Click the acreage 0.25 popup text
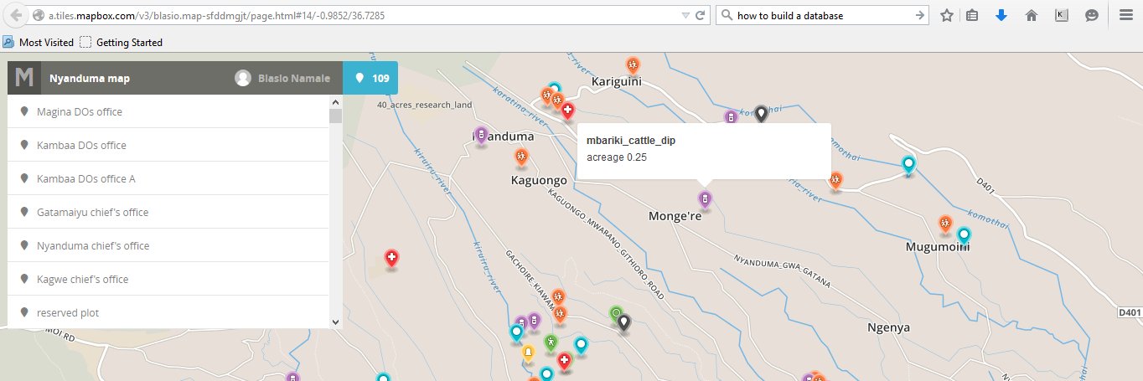The image size is (1143, 381). [617, 157]
